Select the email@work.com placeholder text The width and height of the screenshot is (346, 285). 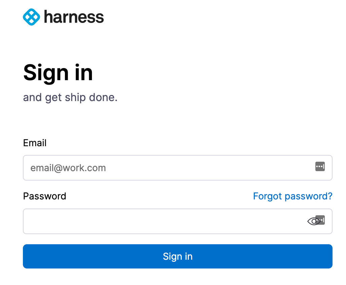(x=68, y=168)
